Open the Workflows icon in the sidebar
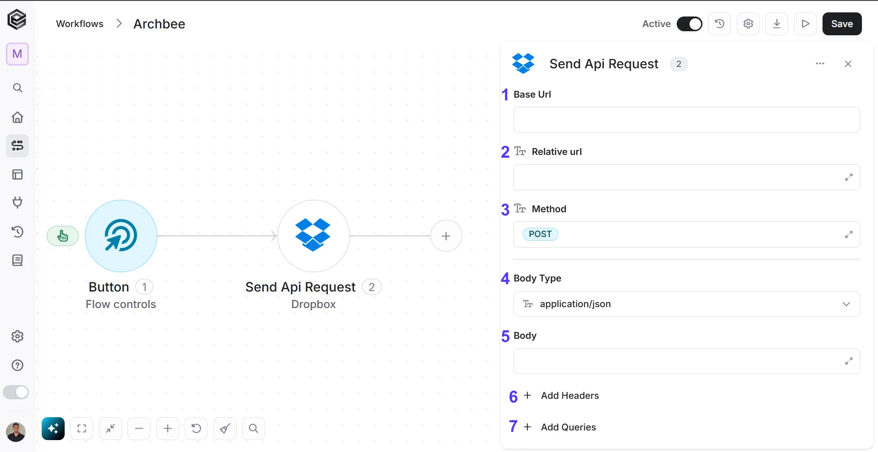This screenshot has width=878, height=452. click(17, 146)
